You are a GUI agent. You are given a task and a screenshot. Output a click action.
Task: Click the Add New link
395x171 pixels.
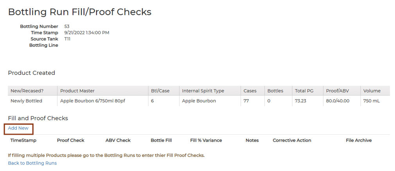18,128
